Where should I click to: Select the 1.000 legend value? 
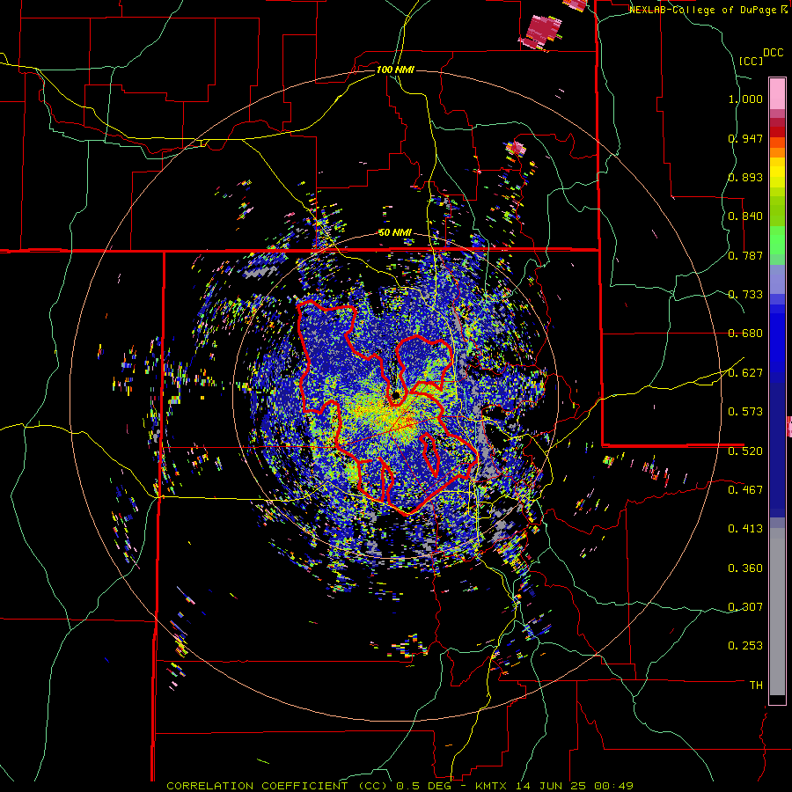pyautogui.click(x=745, y=99)
